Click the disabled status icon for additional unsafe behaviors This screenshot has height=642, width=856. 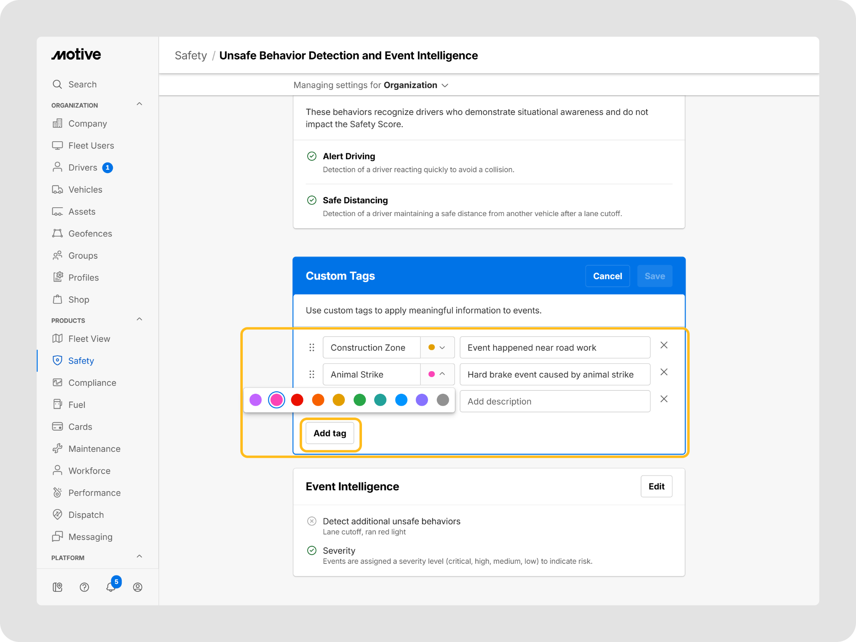click(x=312, y=521)
